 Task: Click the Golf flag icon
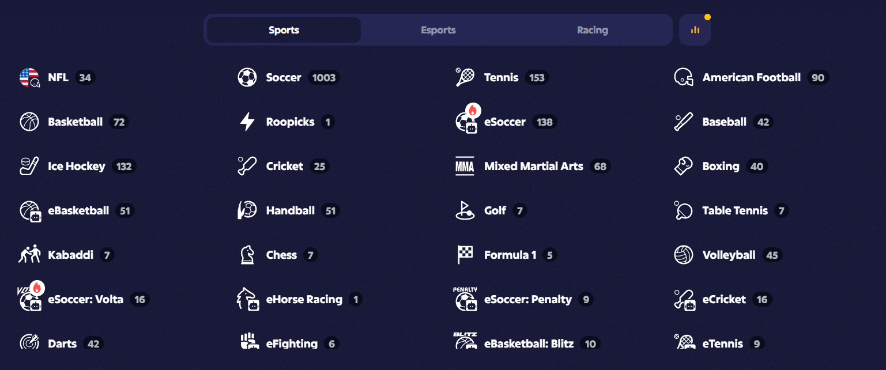pyautogui.click(x=465, y=210)
